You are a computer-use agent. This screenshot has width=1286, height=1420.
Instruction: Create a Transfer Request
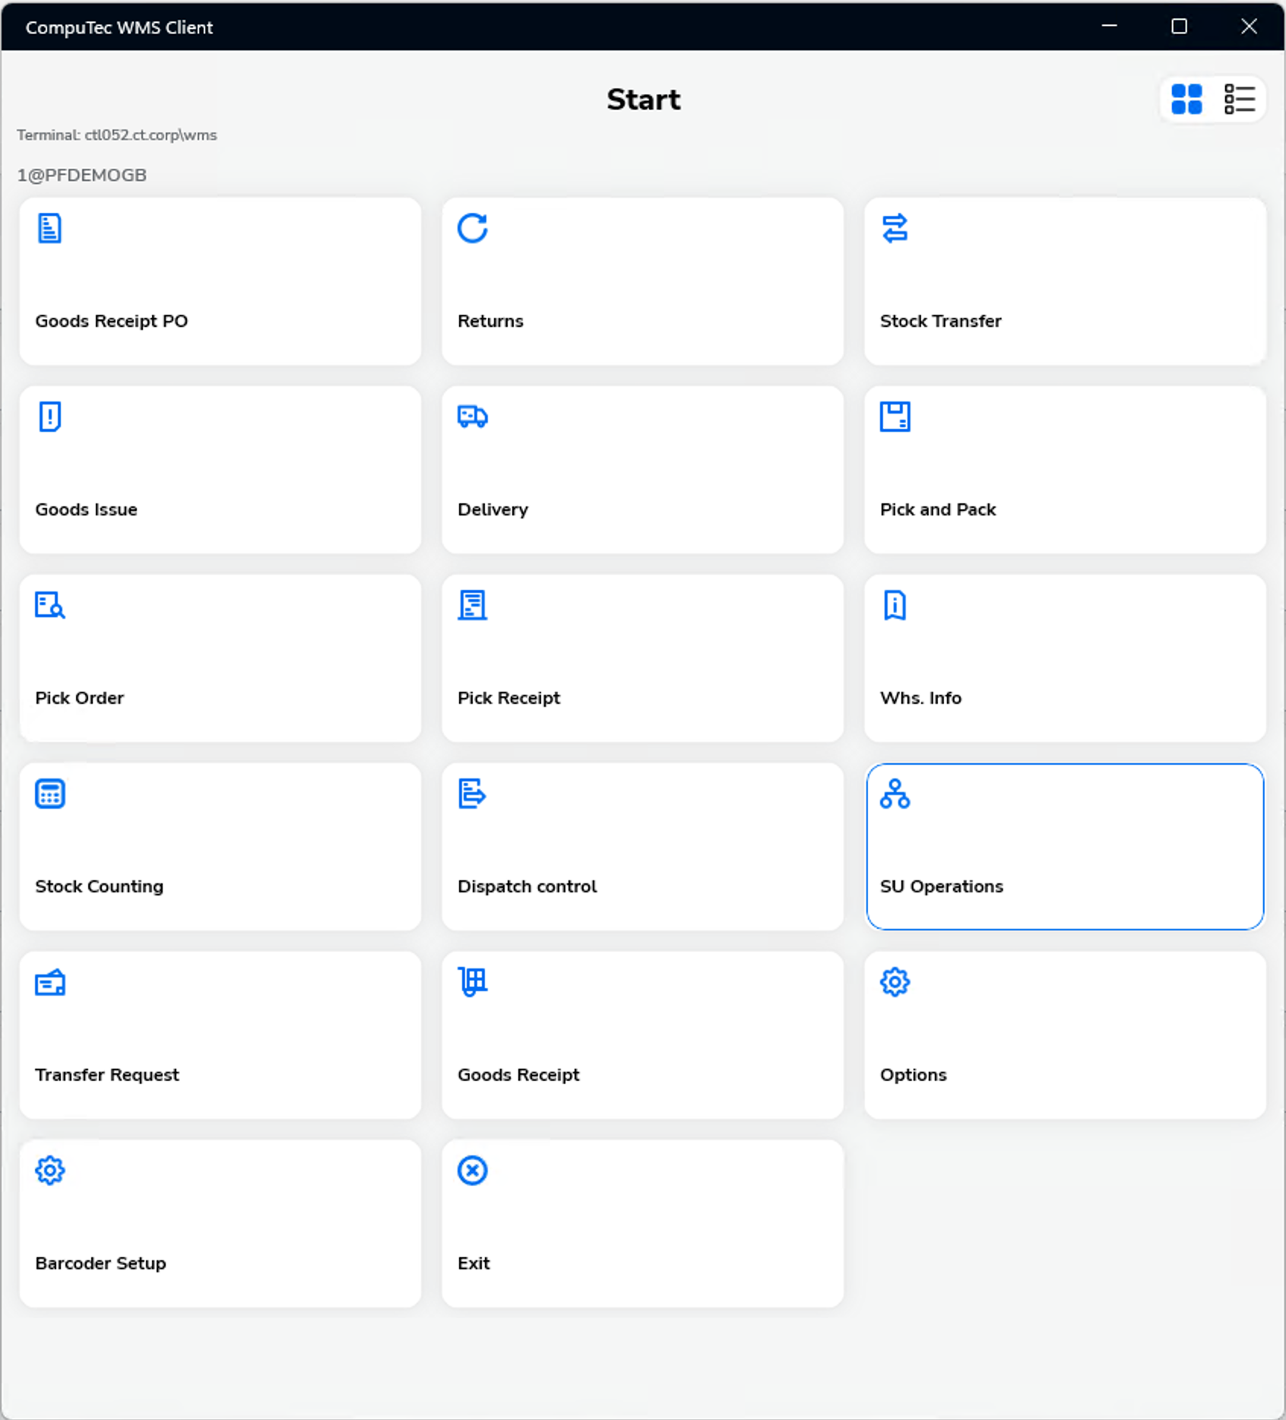point(220,1035)
